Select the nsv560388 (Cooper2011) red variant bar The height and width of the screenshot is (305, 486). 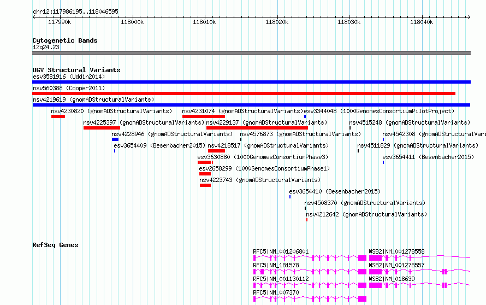[244, 93]
